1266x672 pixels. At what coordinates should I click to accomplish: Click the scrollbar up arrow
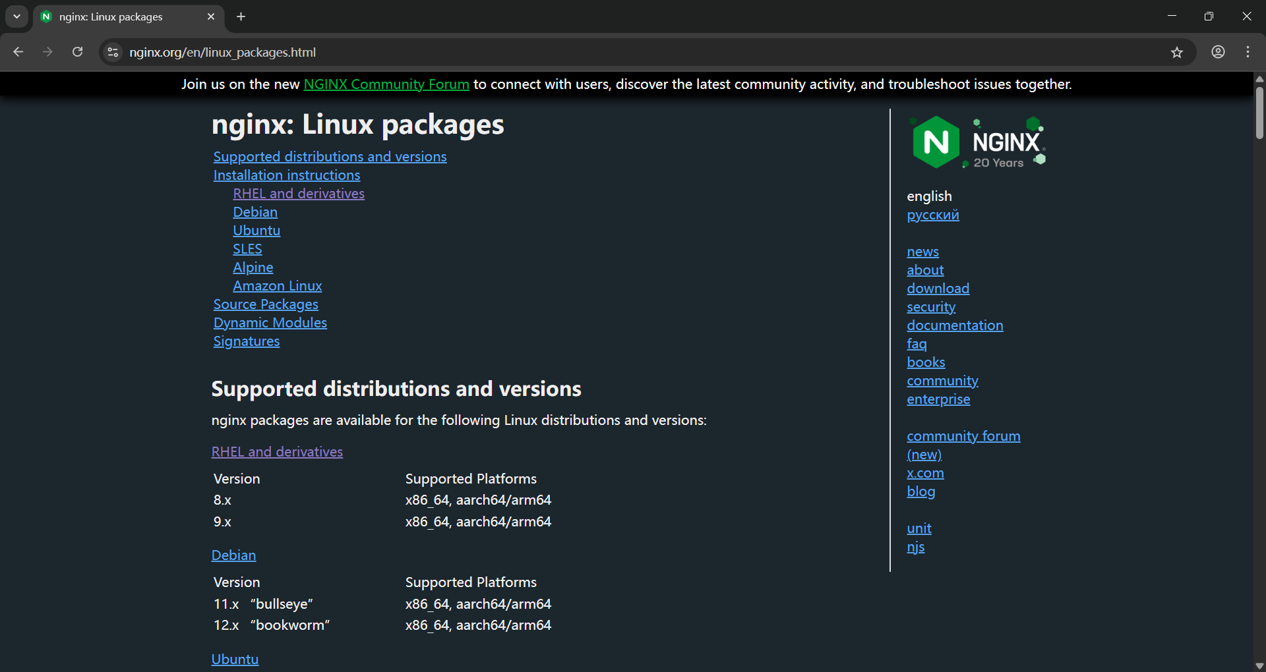[1259, 78]
